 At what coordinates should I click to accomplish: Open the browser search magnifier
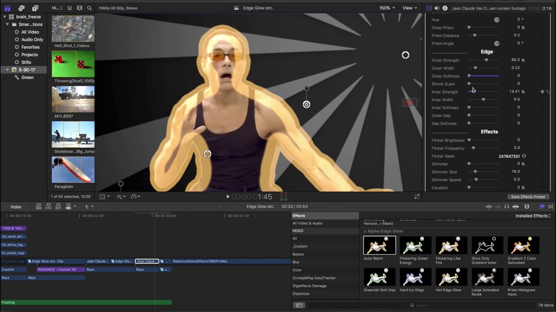pyautogui.click(x=89, y=8)
